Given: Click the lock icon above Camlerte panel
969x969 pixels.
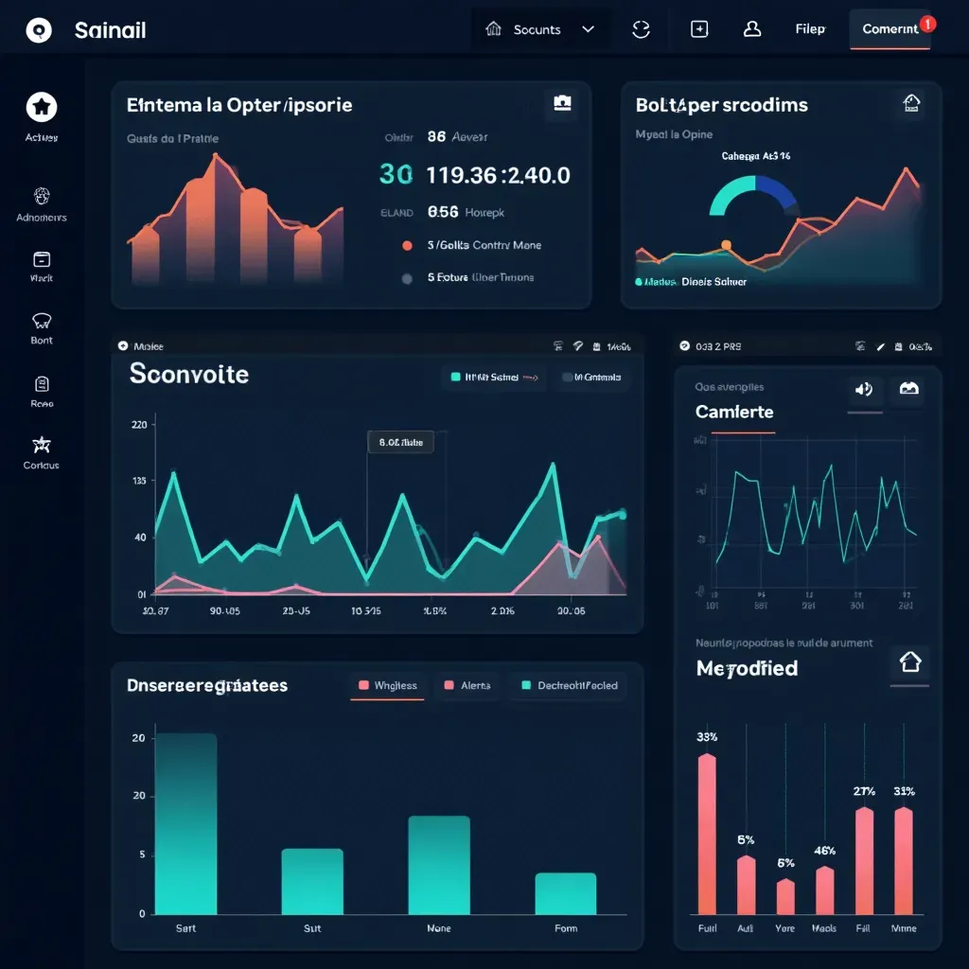Looking at the screenshot, I should (x=899, y=346).
